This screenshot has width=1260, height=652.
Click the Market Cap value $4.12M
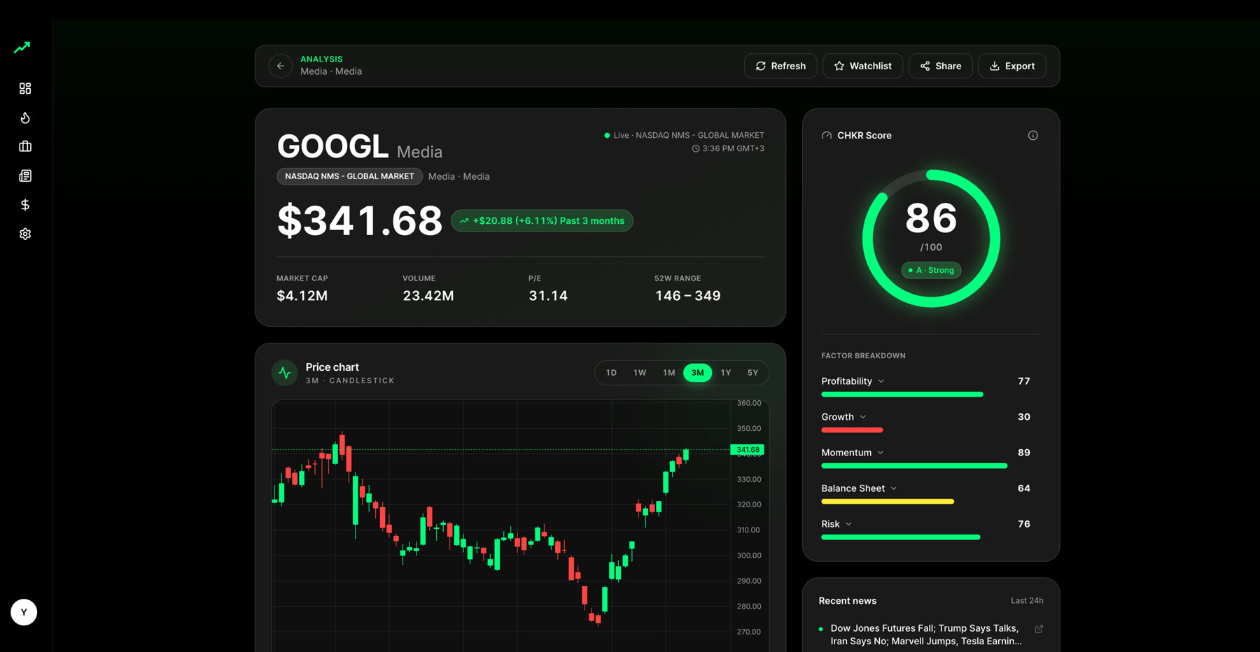tap(302, 296)
